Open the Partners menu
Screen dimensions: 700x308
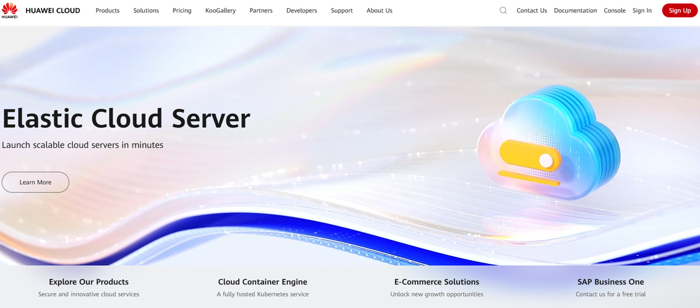[261, 11]
